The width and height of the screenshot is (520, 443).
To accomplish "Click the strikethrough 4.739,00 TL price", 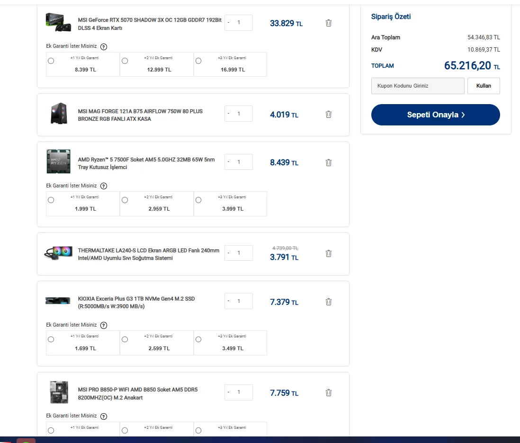I will [285, 248].
